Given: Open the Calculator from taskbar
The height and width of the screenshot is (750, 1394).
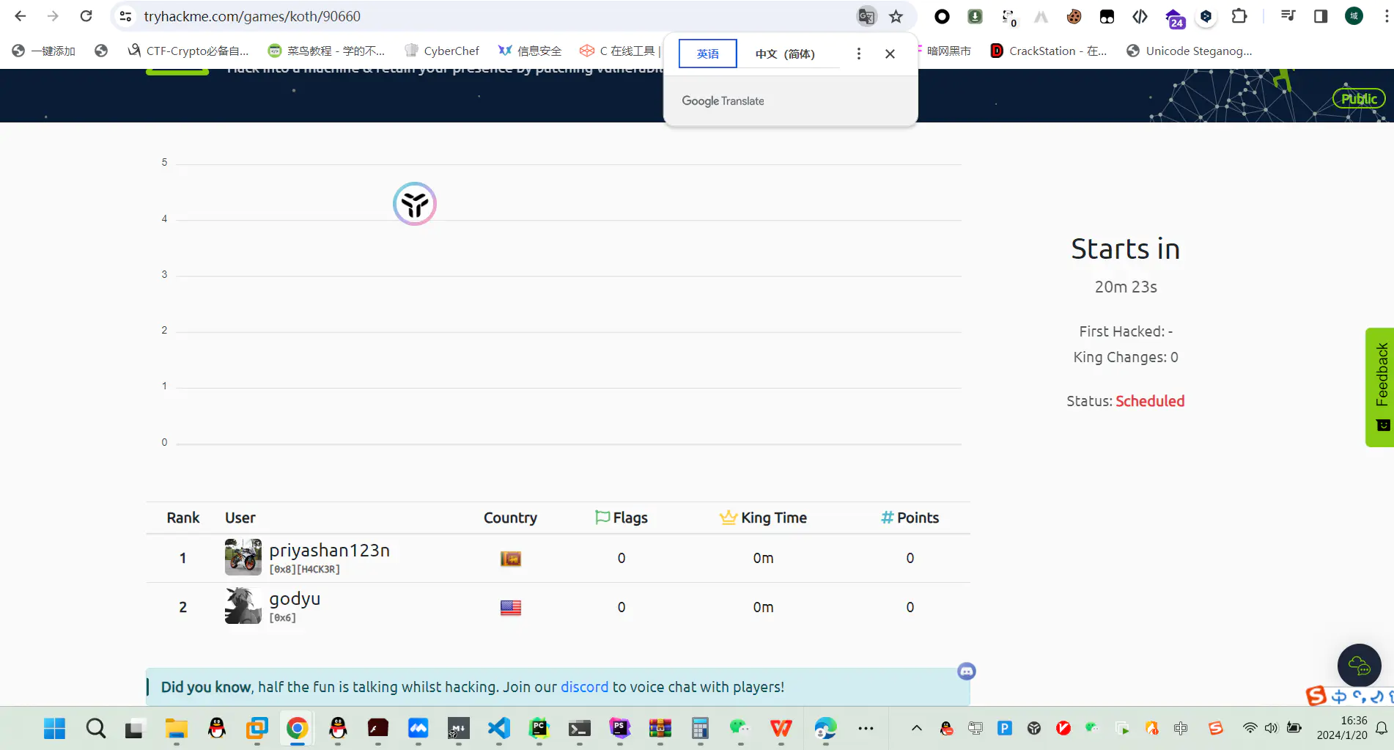Looking at the screenshot, I should (x=700, y=728).
